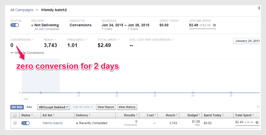Click the Total Spent metric help icon
The image size is (266, 135).
[x=119, y=40]
